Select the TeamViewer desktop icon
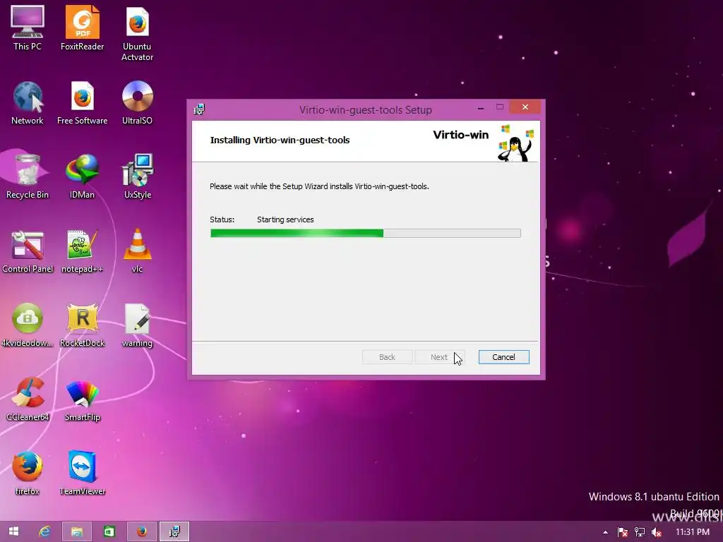 coord(82,474)
